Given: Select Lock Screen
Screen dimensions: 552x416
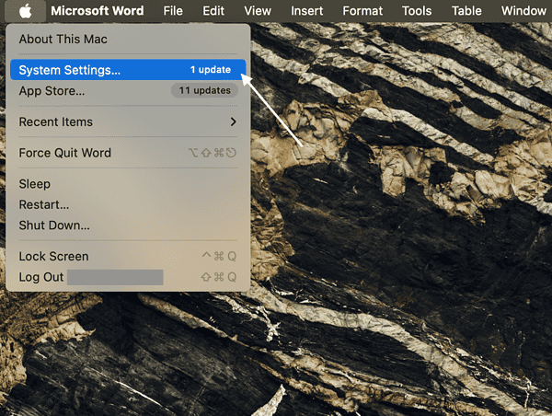Looking at the screenshot, I should [53, 256].
